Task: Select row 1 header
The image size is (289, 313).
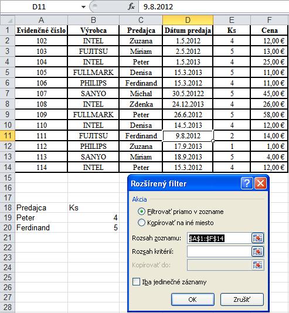Action: pos(8,30)
